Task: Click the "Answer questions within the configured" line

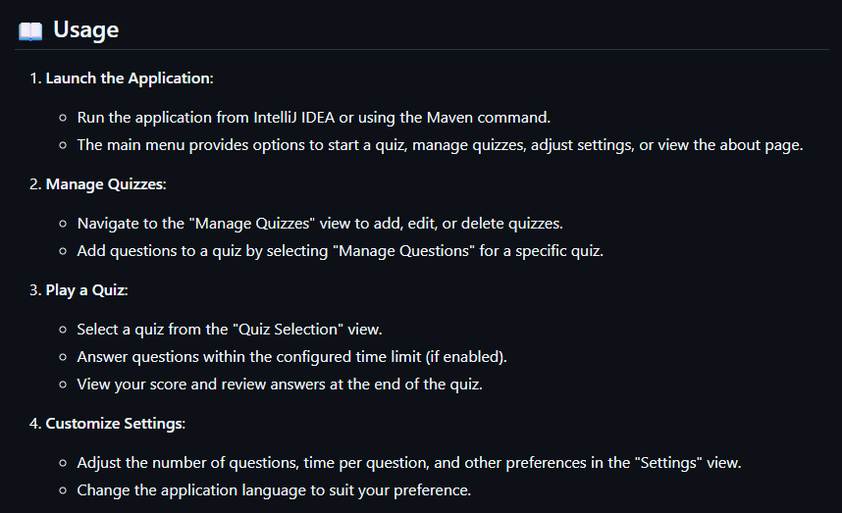Action: 291,357
